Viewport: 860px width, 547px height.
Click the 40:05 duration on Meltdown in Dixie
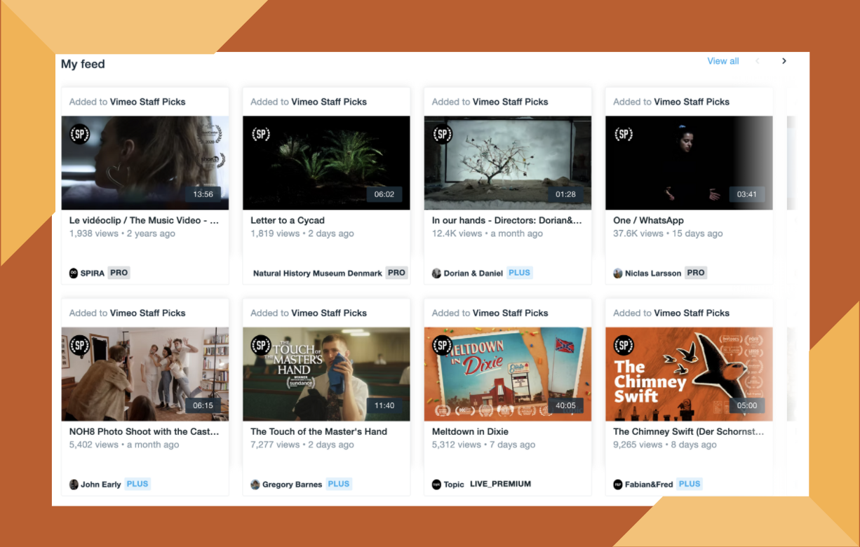(x=565, y=405)
